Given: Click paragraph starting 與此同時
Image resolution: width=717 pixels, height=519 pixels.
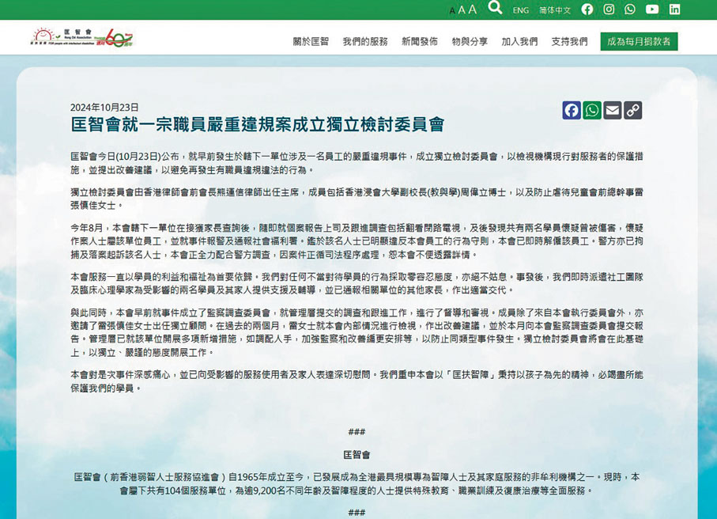Looking at the screenshot, I should click(357, 332).
